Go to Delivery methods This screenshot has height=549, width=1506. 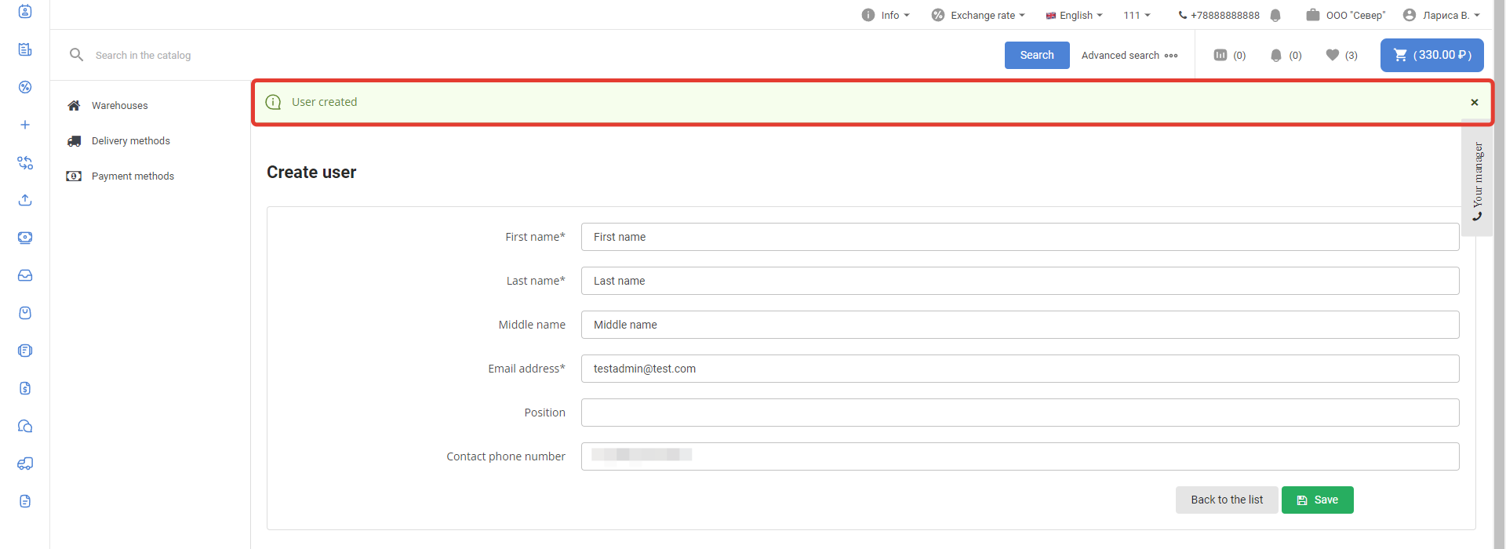pos(130,140)
